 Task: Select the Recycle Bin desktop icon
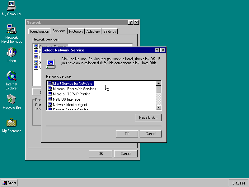point(12,102)
